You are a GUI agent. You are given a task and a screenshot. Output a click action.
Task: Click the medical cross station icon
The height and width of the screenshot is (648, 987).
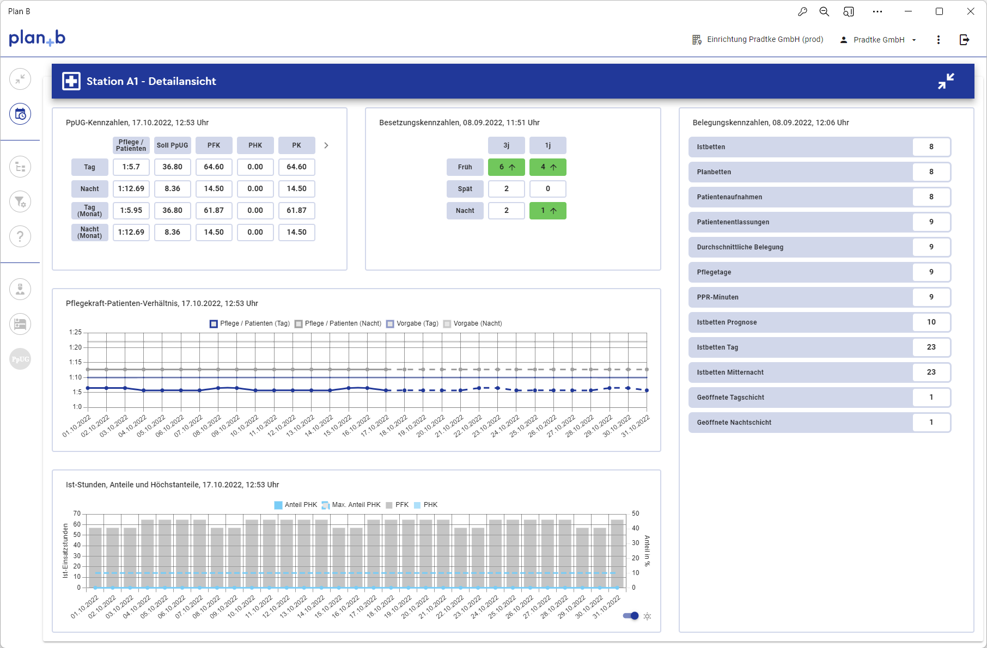coord(71,81)
